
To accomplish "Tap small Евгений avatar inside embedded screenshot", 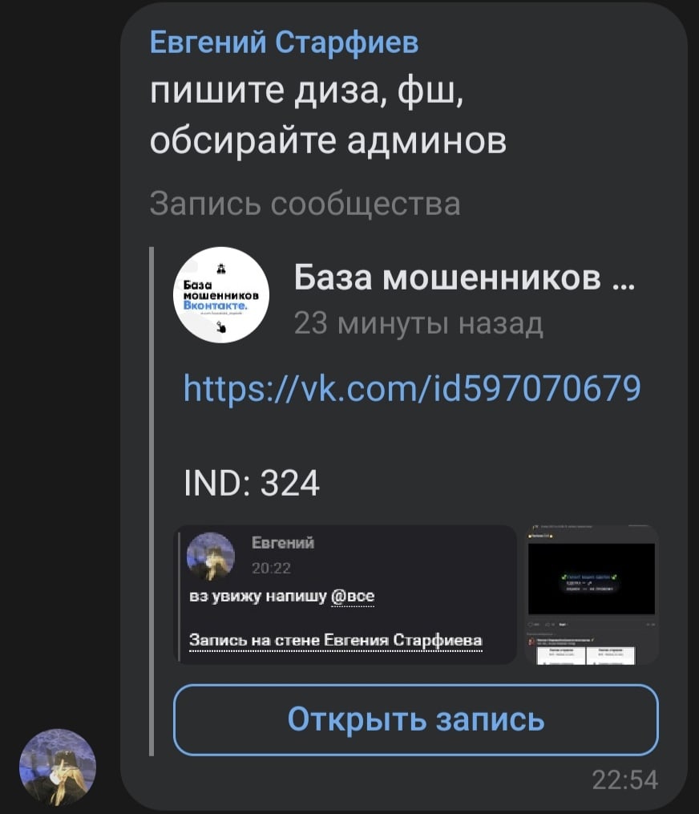I will tap(211, 556).
